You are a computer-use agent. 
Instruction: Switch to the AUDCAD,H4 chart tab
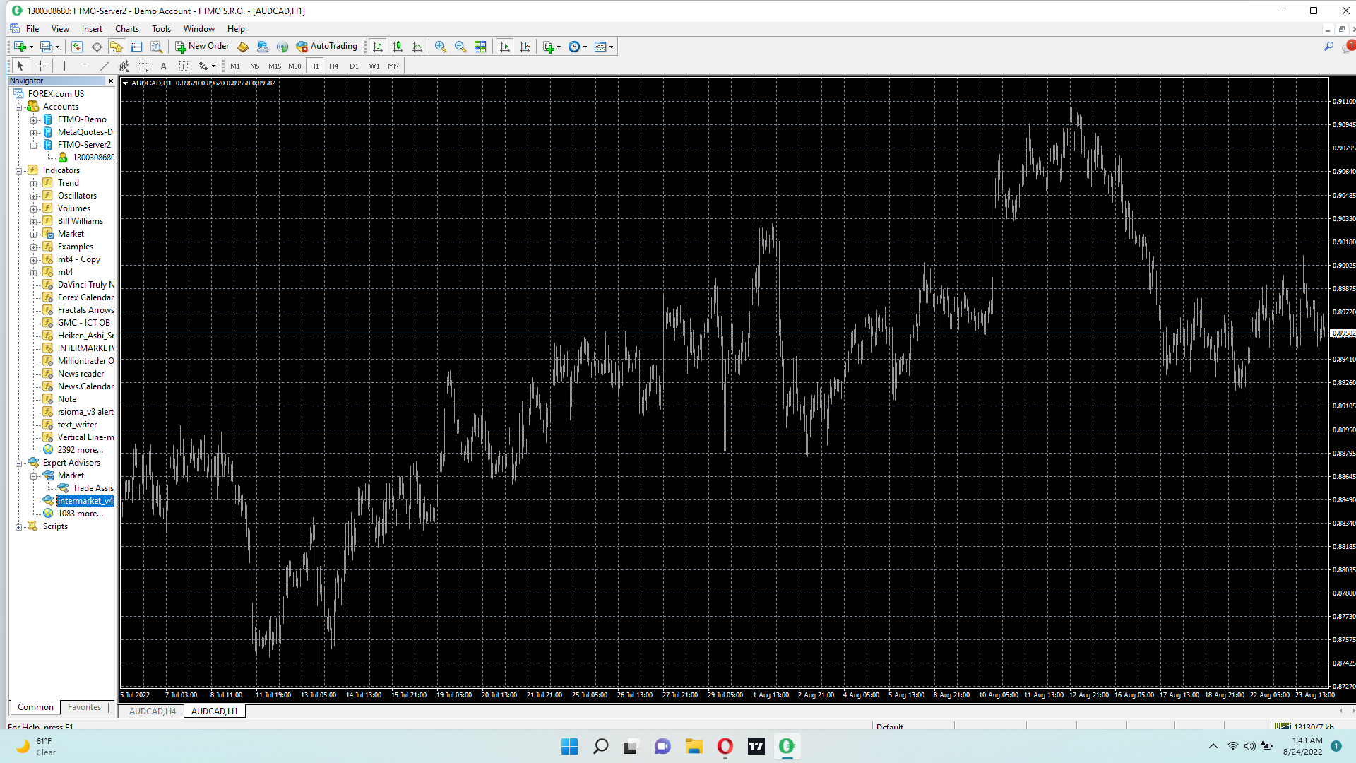click(153, 711)
